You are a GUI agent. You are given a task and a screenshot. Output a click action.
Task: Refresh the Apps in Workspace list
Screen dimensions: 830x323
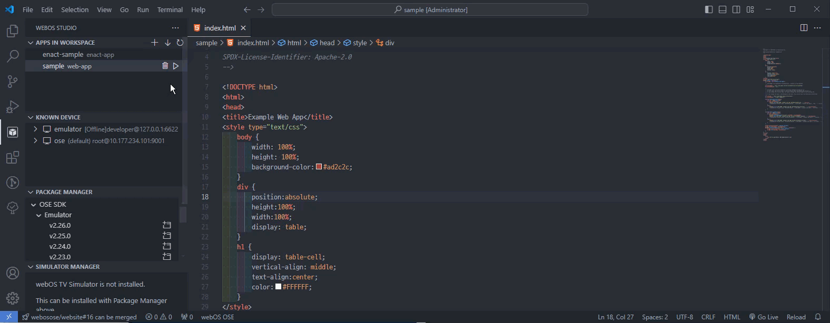pyautogui.click(x=180, y=43)
